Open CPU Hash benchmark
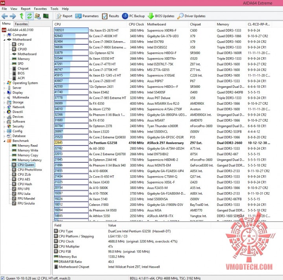The width and height of the screenshot is (283, 280). click(x=25, y=184)
